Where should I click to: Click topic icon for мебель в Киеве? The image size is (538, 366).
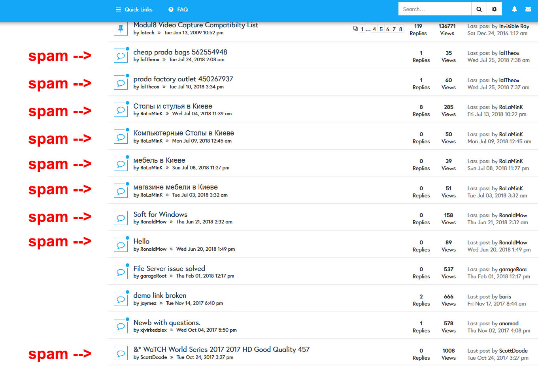click(121, 164)
